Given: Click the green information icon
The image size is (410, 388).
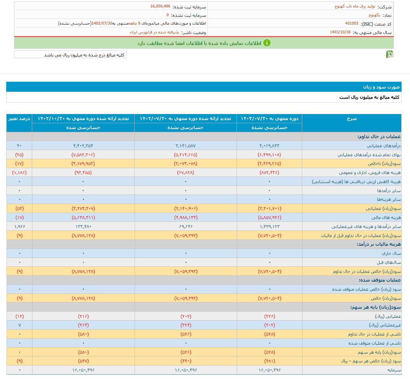Looking at the screenshot, I should (x=267, y=43).
